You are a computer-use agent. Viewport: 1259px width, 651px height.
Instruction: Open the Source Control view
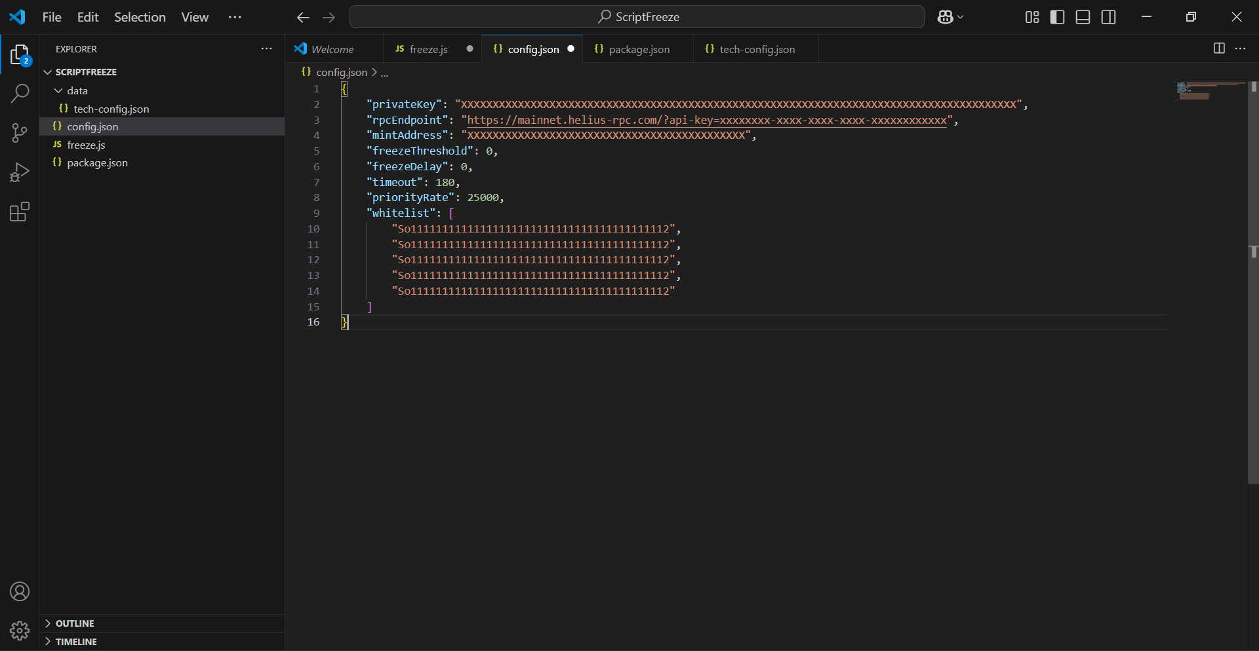[x=20, y=133]
